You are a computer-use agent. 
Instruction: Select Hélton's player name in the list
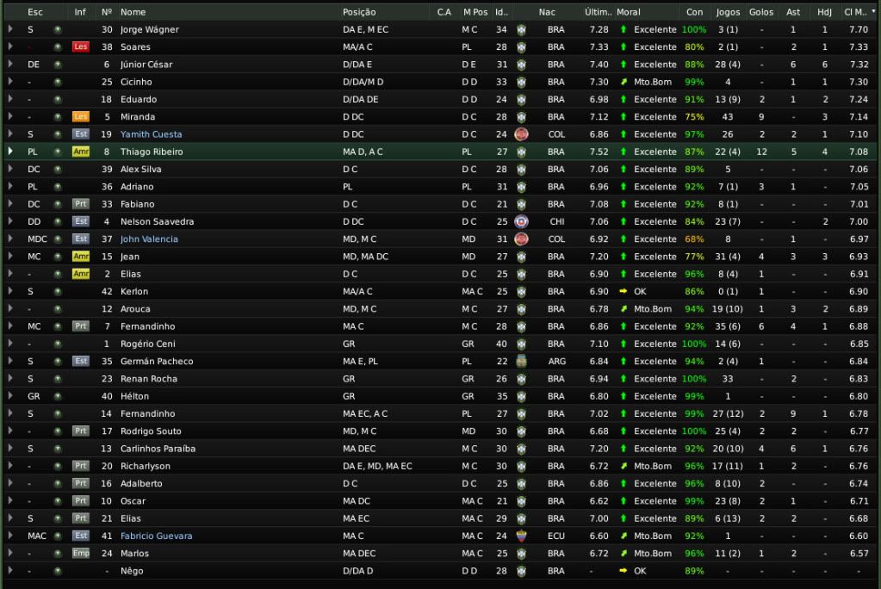pos(134,396)
